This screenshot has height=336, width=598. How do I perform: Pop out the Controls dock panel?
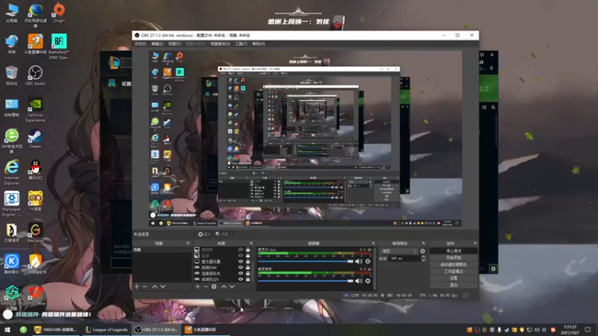pos(475,243)
